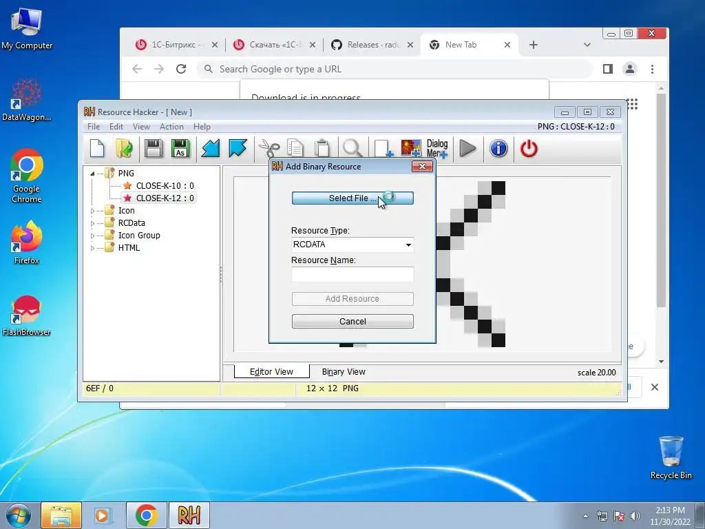Toggle Chrome's side panel icon
This screenshot has height=529, width=705.
pos(607,69)
